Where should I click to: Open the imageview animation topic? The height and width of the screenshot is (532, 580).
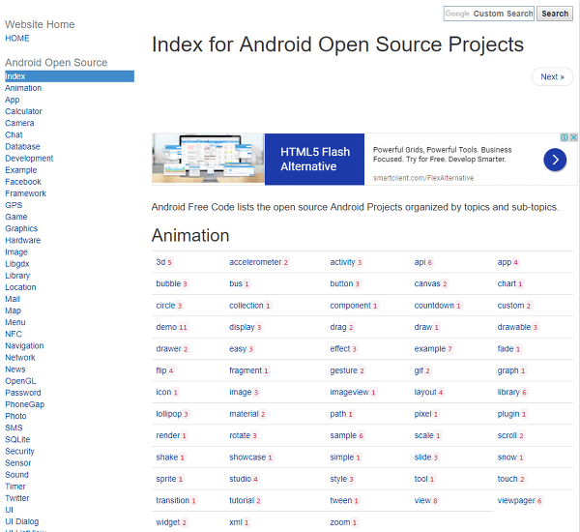(350, 392)
